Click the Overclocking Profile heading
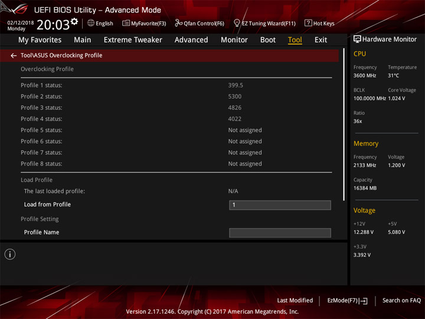The width and height of the screenshot is (425, 319). click(47, 69)
